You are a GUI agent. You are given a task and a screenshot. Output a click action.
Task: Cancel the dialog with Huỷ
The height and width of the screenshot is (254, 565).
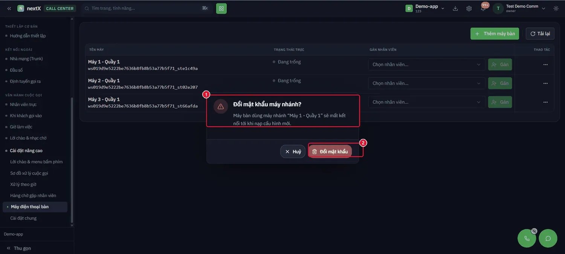coord(293,151)
